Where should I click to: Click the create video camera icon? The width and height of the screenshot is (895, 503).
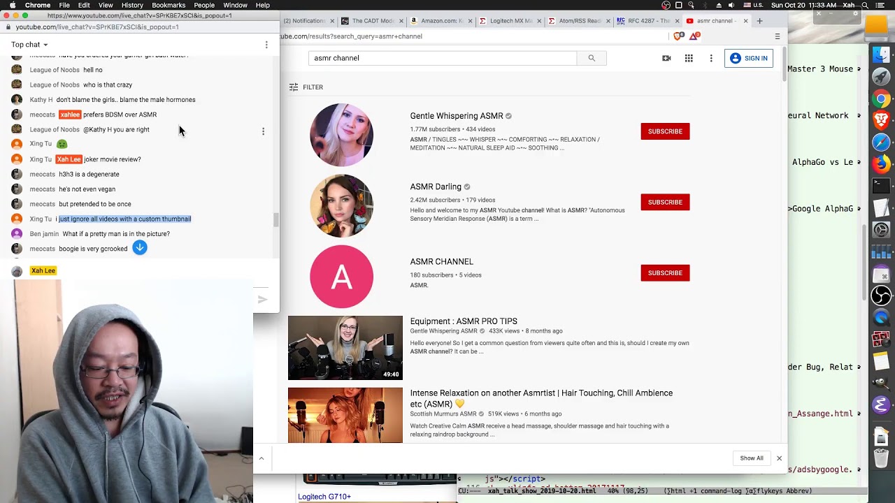666,58
